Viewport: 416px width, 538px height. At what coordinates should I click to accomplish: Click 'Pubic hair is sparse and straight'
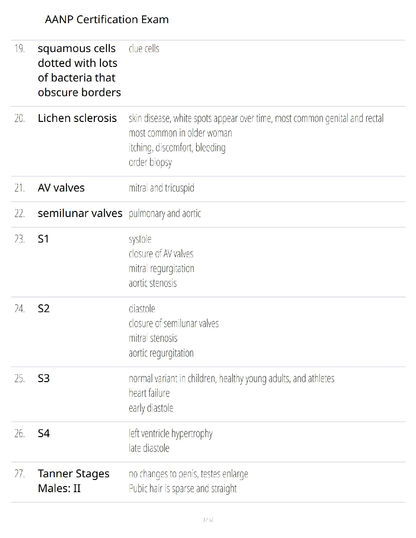[183, 489]
